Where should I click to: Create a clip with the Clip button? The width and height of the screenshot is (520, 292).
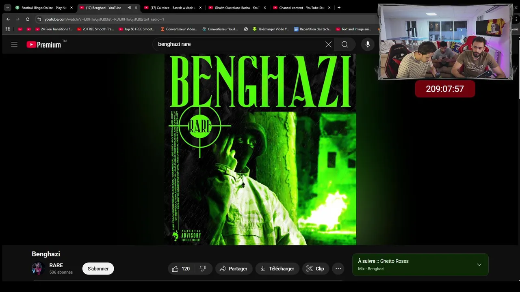pyautogui.click(x=316, y=268)
